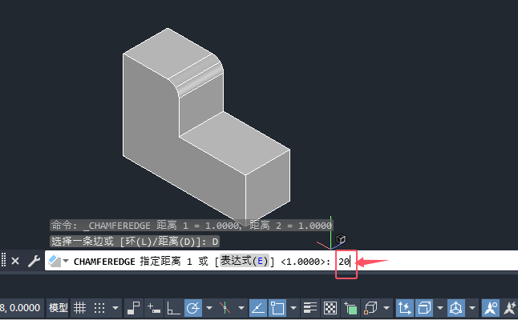This screenshot has width=518, height=320.
Task: Toggle object snap tracking icon
Action: [x=257, y=308]
